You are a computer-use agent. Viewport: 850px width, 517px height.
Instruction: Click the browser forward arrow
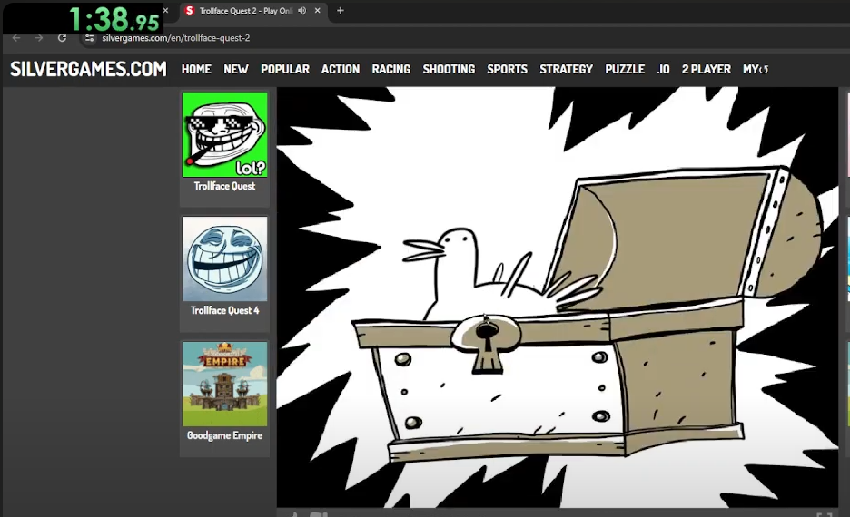(39, 38)
